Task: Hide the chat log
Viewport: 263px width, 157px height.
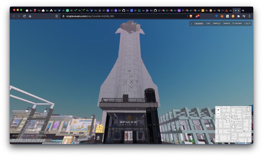Action: (x=41, y=140)
